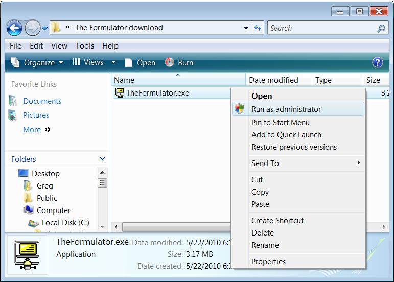Expand the address bar history dropdown
This screenshot has height=282, width=394.
click(246, 28)
